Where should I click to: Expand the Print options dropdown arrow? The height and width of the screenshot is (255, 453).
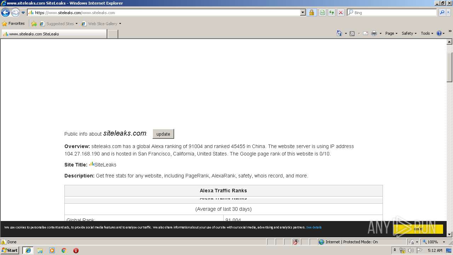pos(380,33)
